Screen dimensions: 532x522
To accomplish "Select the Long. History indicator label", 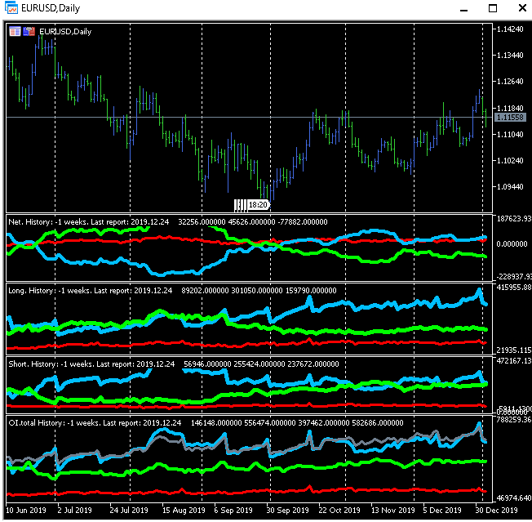I will (x=91, y=291).
